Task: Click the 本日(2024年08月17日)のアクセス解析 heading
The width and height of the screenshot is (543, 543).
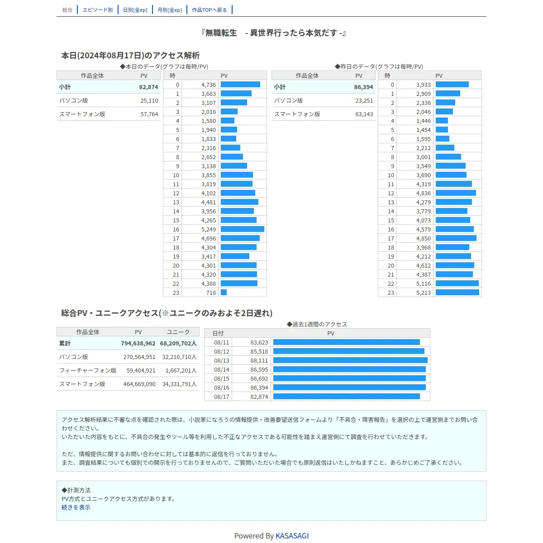Action: pyautogui.click(x=130, y=55)
